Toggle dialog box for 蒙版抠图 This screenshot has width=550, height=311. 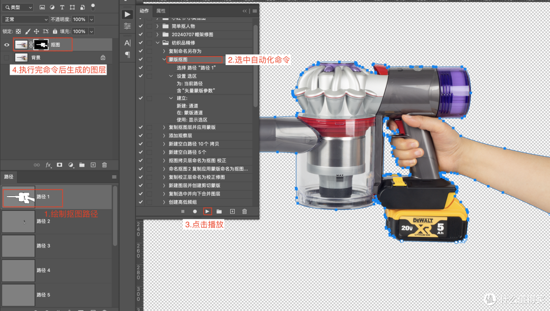coord(149,59)
